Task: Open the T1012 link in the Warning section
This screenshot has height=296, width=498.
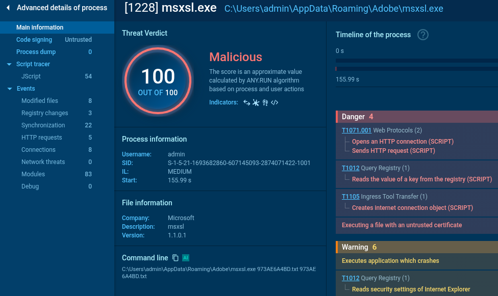Action: pos(351,278)
